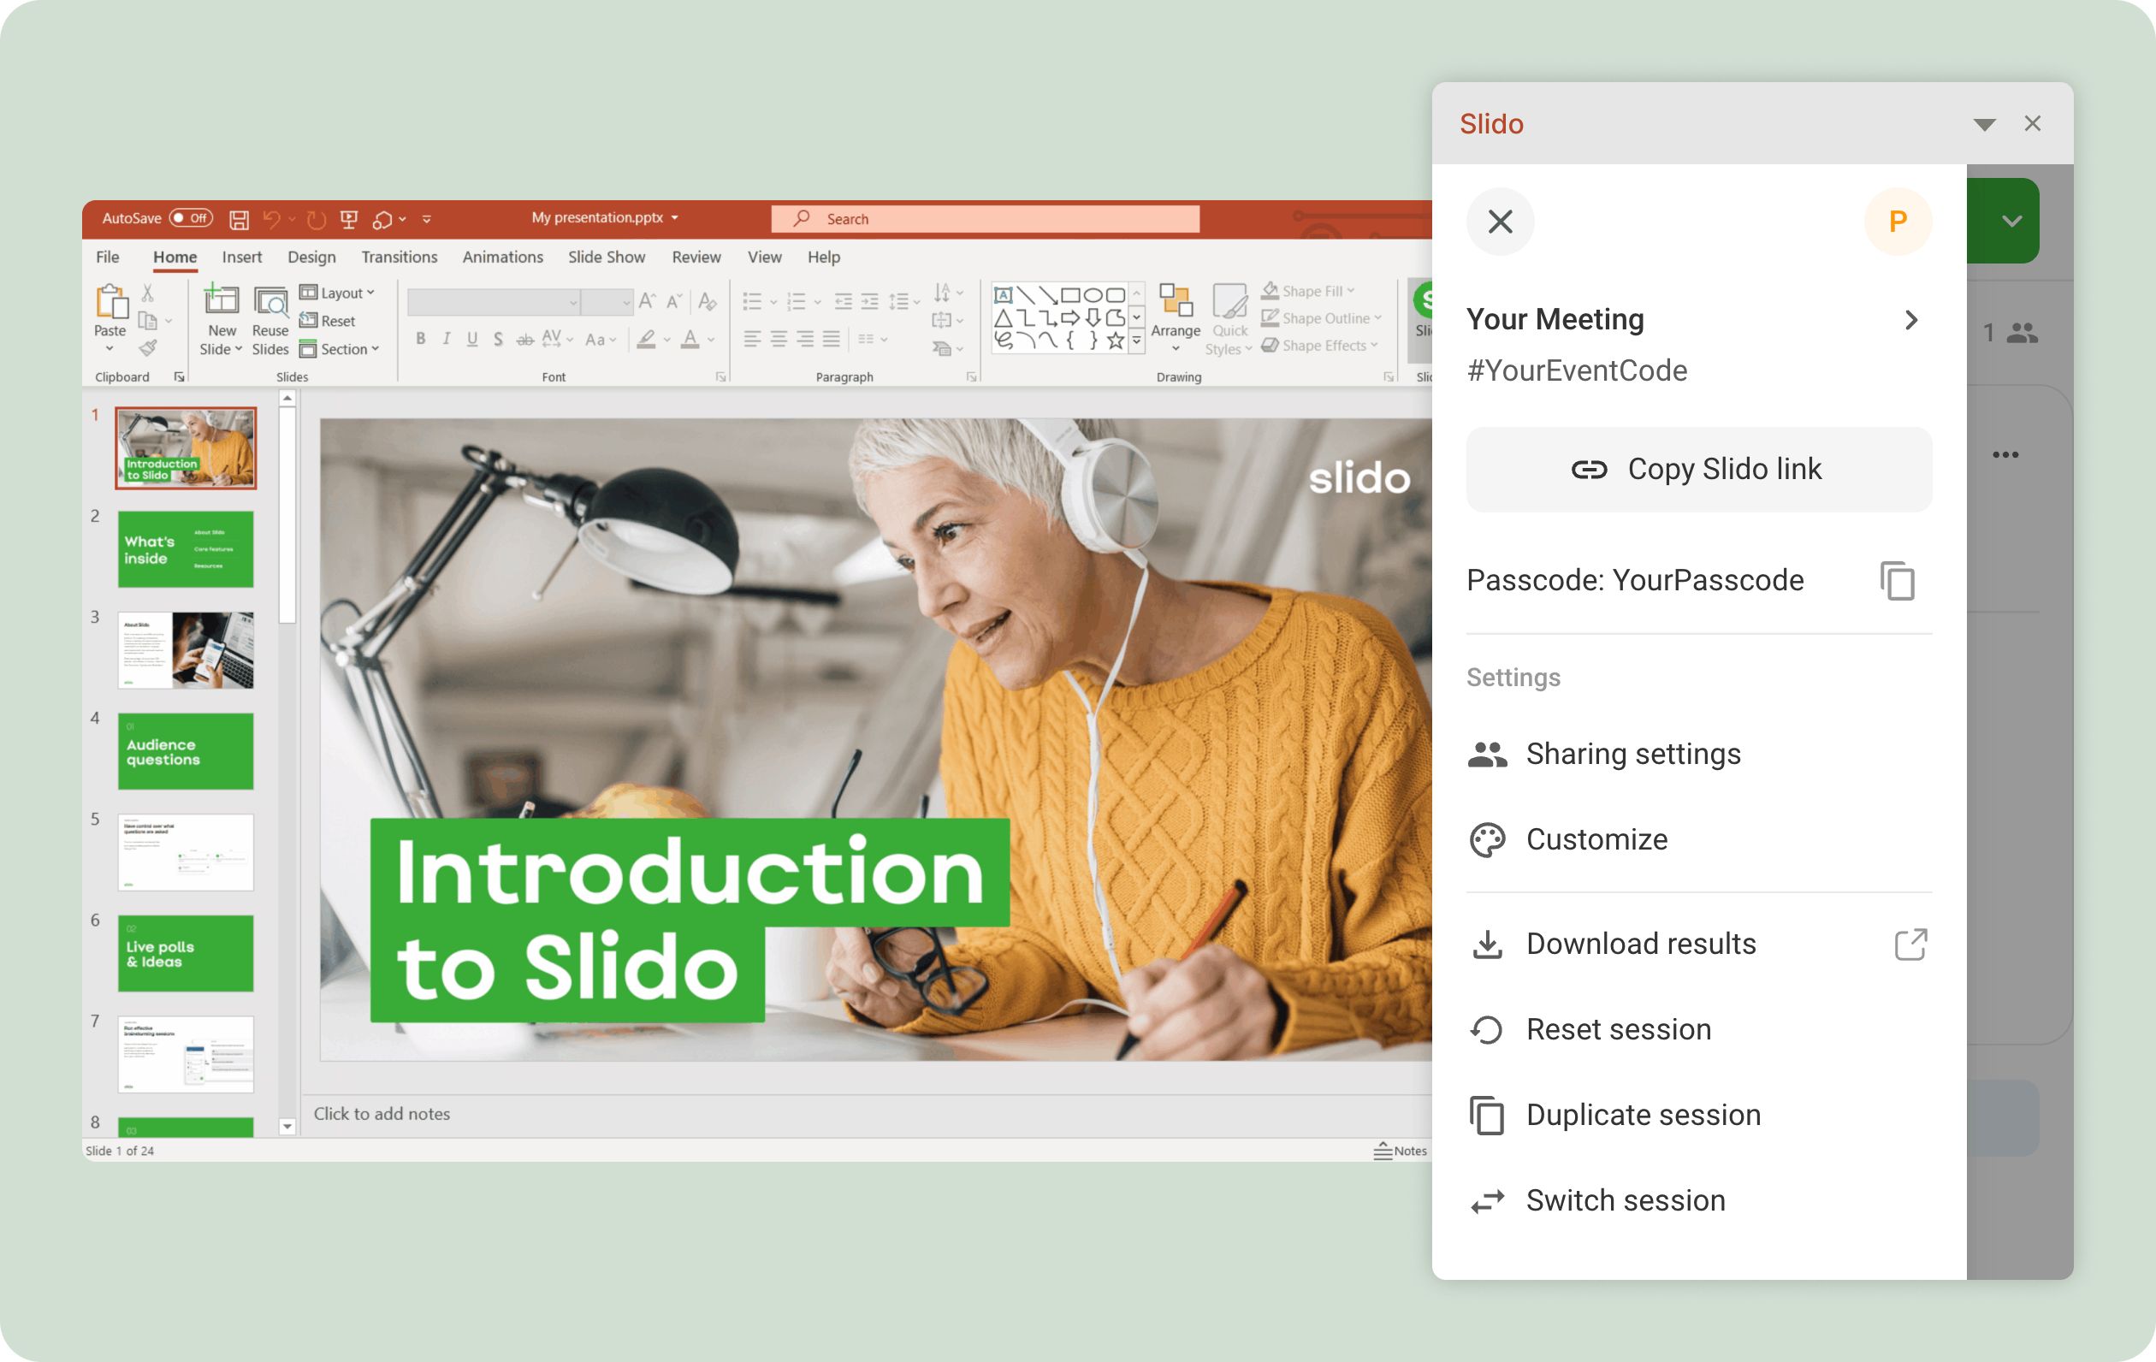Click the Sharing settings icon
This screenshot has width=2156, height=1362.
1486,753
